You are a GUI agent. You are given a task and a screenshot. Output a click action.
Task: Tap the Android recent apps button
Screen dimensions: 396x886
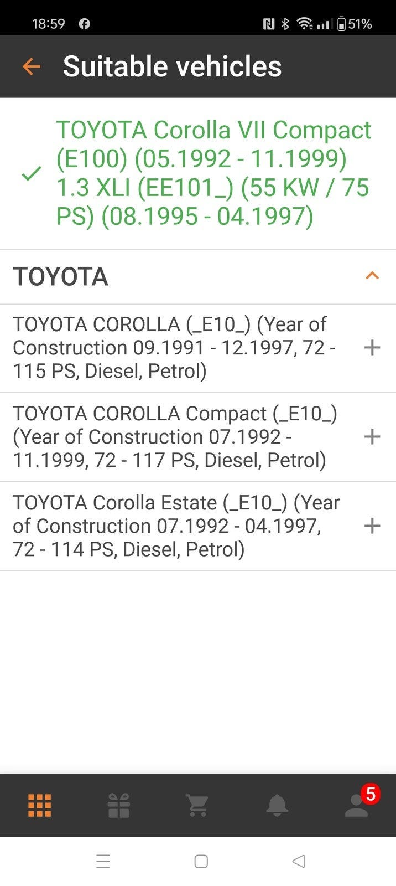pyautogui.click(x=103, y=861)
